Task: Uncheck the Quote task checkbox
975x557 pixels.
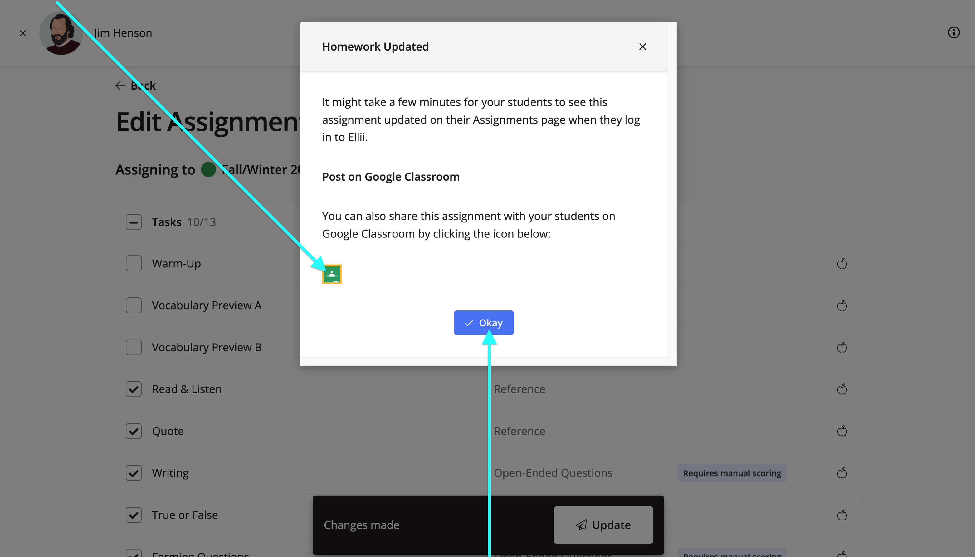Action: [134, 431]
